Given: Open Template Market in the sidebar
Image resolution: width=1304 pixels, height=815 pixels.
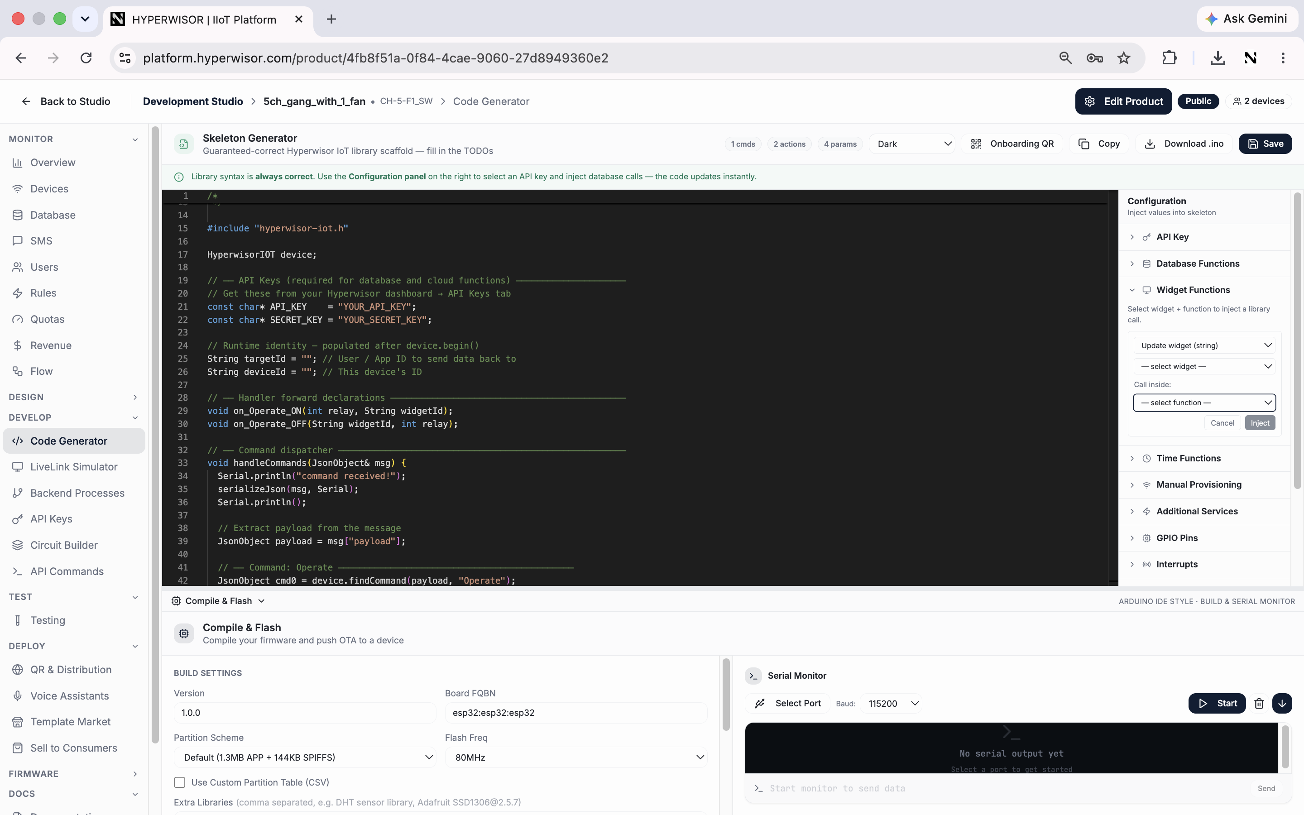Looking at the screenshot, I should [73, 722].
